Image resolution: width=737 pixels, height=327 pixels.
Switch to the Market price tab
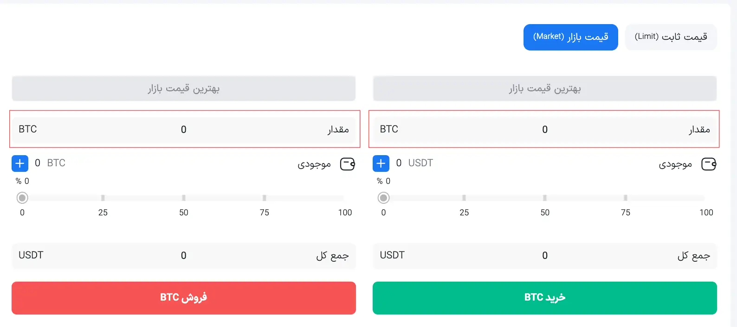(570, 37)
